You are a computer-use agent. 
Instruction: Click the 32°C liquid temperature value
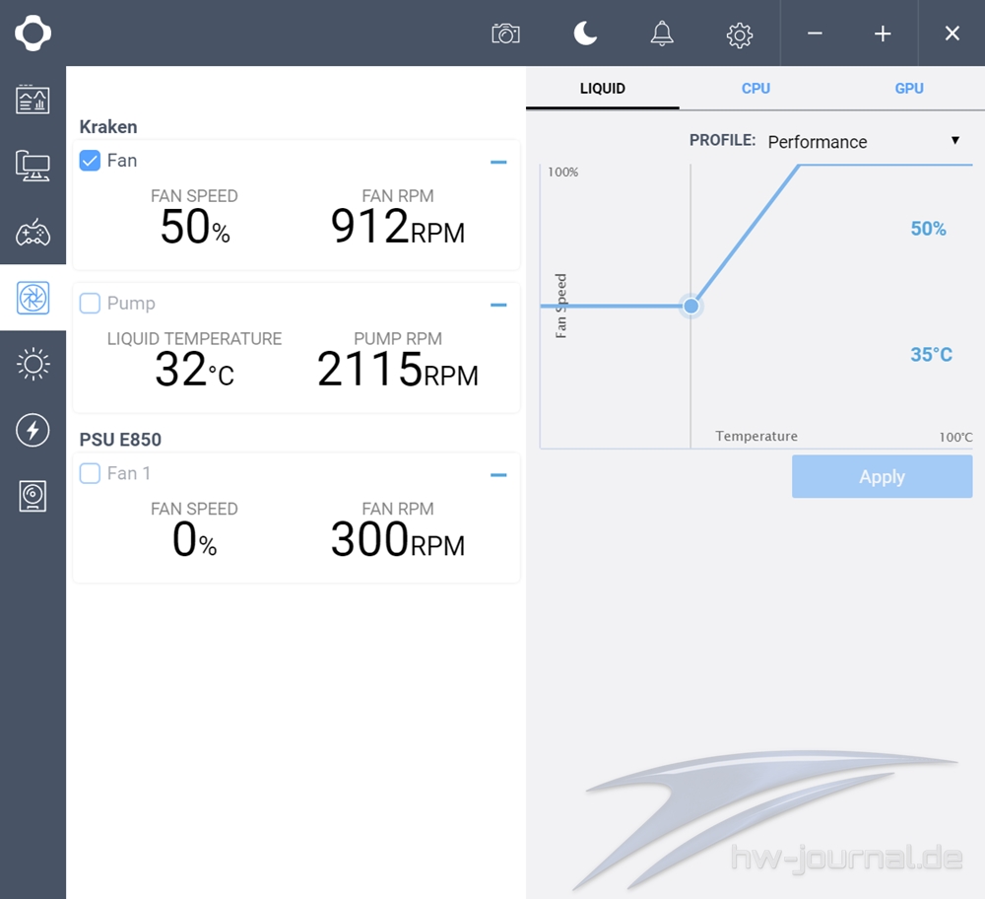tap(195, 370)
